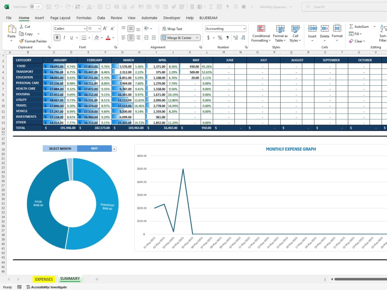Image resolution: width=387 pixels, height=290 pixels.
Task: Select the Format Painter tool
Action: [34, 41]
